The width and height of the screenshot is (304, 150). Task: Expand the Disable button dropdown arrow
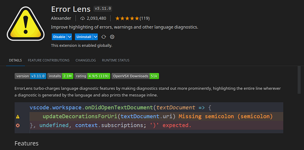click(x=70, y=37)
